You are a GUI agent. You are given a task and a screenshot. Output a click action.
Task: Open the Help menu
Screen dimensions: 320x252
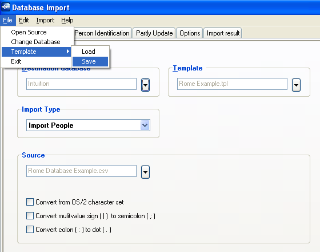pyautogui.click(x=67, y=20)
